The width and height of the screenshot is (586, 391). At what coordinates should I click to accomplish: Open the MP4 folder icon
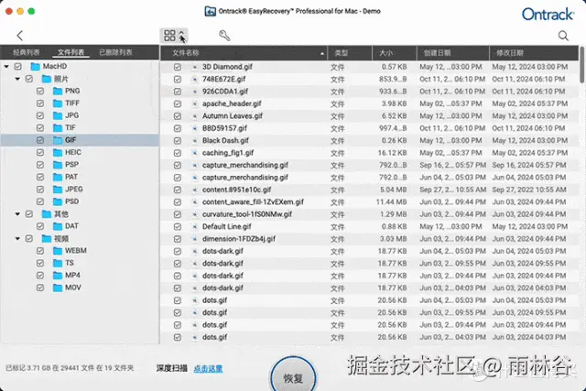[x=58, y=276]
